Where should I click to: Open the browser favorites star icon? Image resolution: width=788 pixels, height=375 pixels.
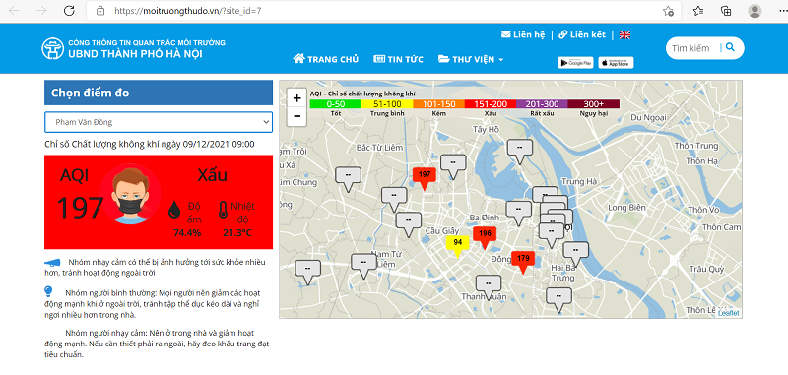(698, 11)
